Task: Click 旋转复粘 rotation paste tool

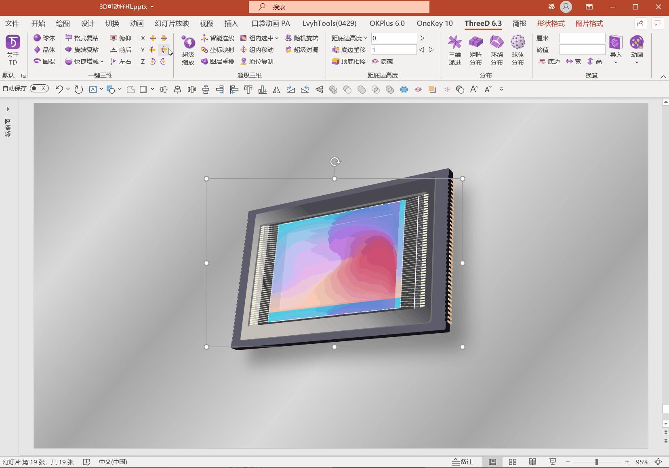Action: (82, 50)
